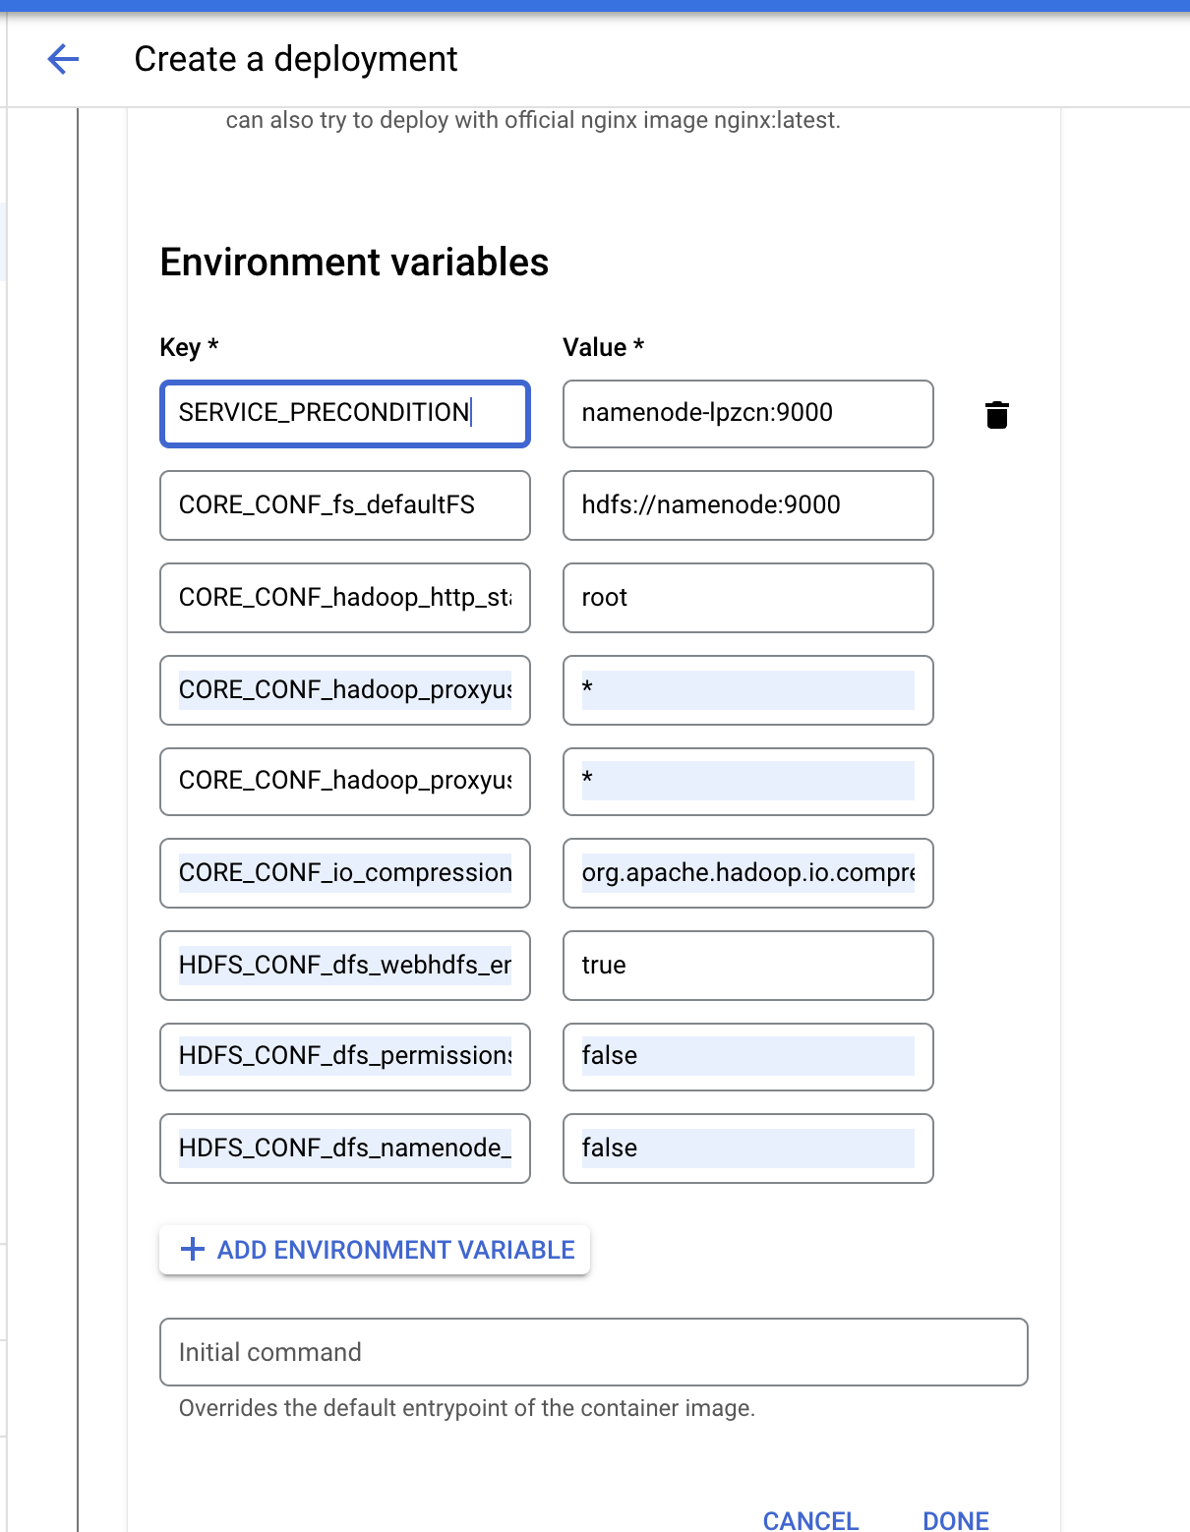Click the back arrow to leave deployment creation
The height and width of the screenshot is (1532, 1190).
pyautogui.click(x=62, y=59)
